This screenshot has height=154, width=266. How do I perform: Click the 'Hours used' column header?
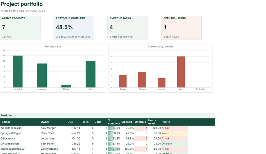click(x=152, y=122)
